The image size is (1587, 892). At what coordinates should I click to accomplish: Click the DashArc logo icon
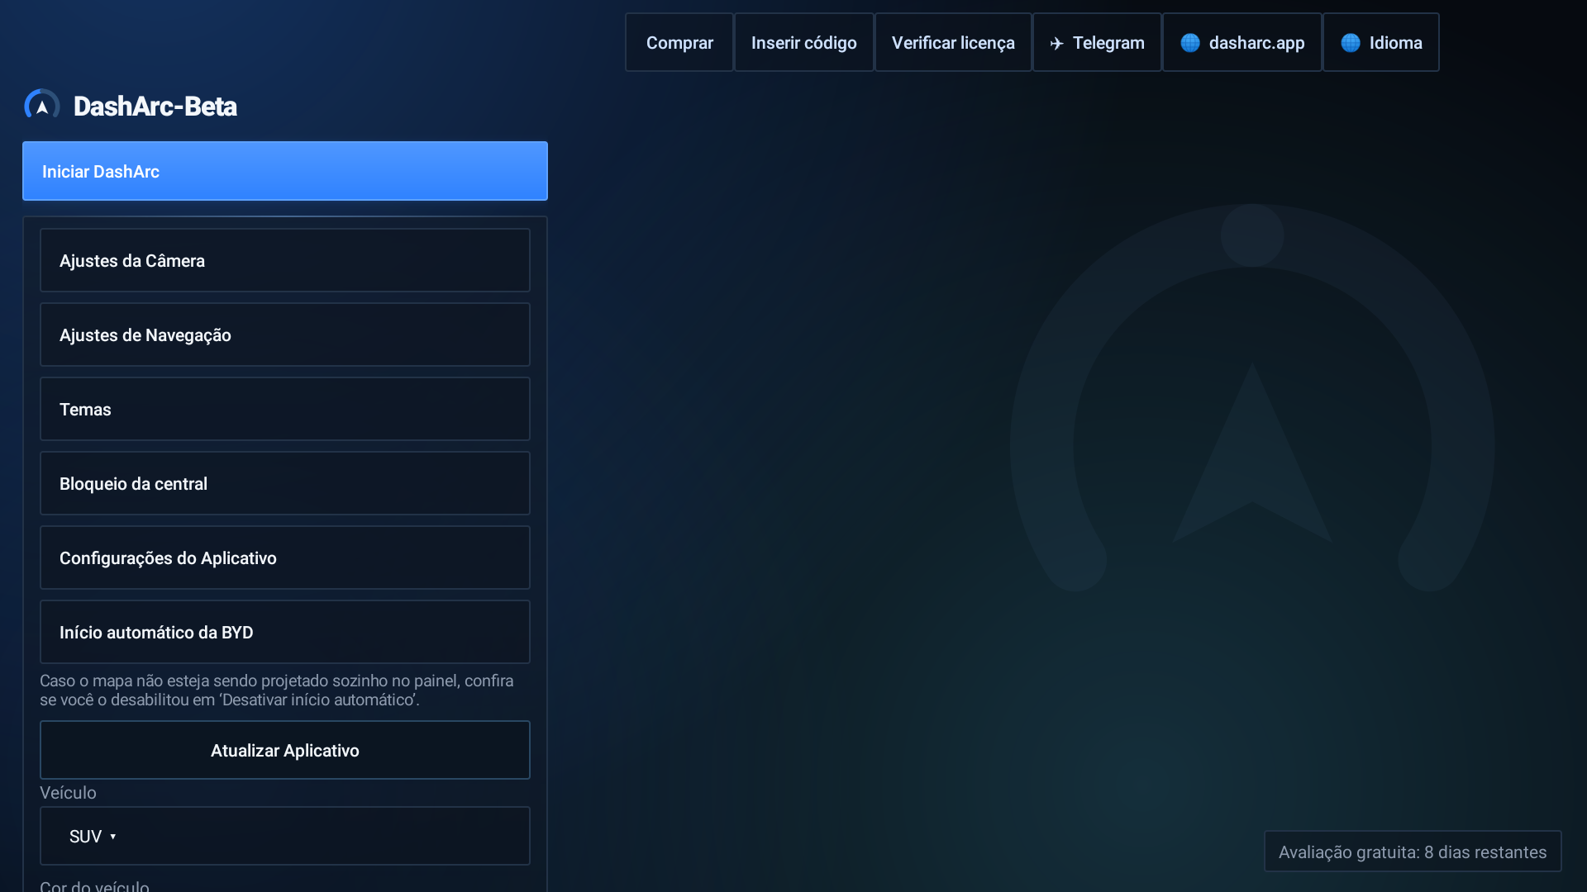[42, 105]
